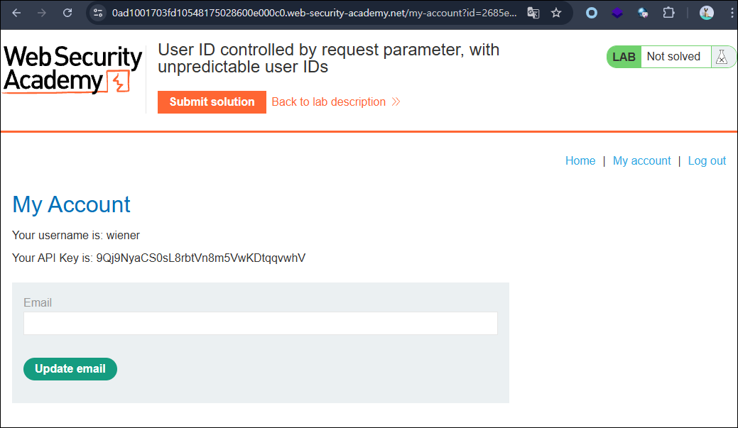Open the My account link
The image size is (738, 428).
641,161
